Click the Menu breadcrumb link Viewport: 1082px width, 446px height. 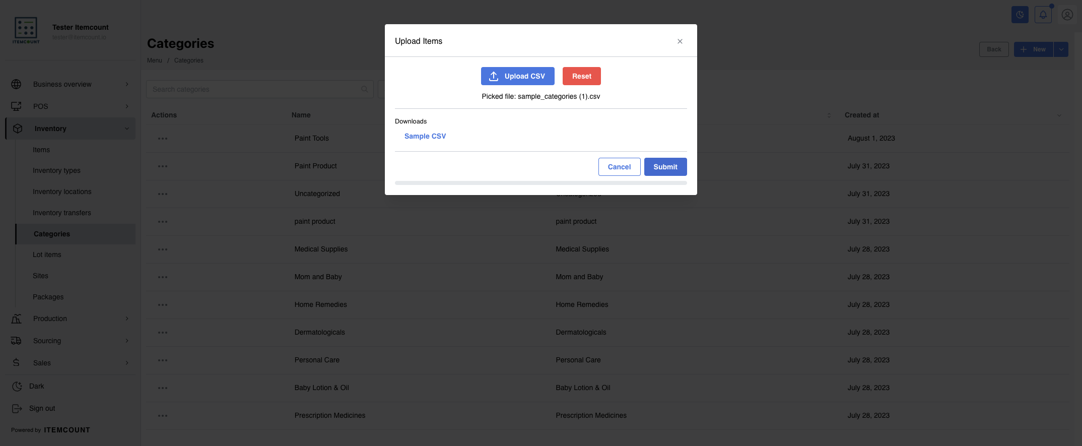(155, 60)
